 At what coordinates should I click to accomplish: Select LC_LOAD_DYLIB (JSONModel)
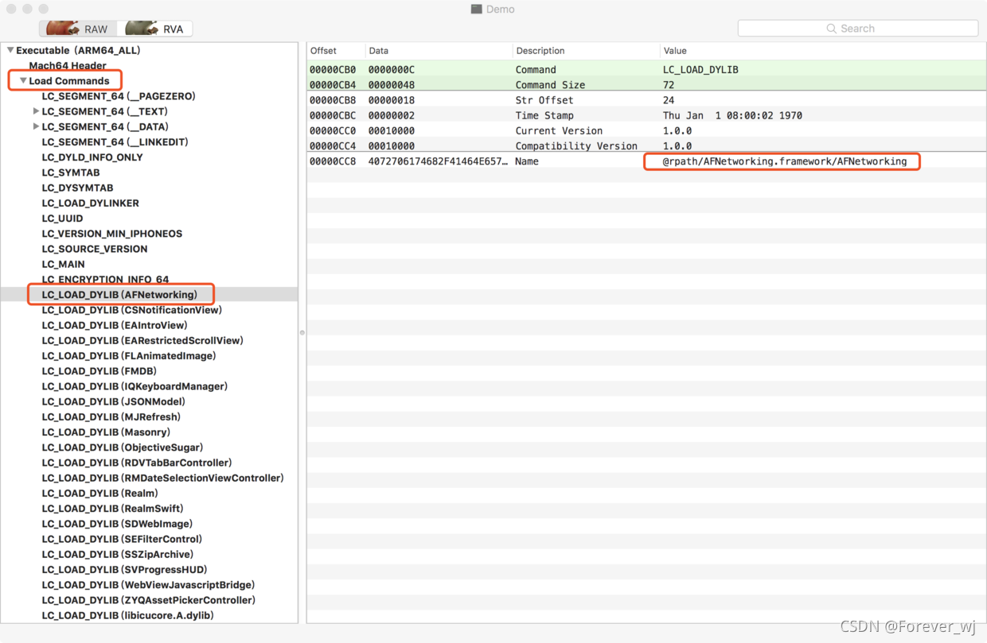pos(113,401)
